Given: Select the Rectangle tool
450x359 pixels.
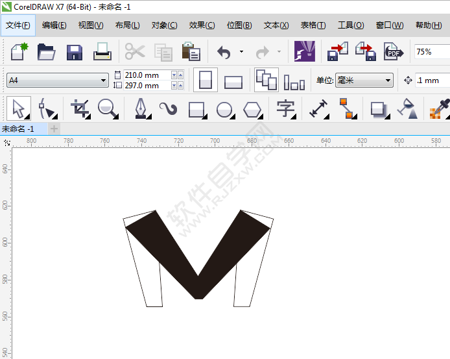Looking at the screenshot, I should (x=196, y=108).
